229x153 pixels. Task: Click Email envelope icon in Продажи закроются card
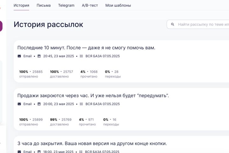click(19, 104)
